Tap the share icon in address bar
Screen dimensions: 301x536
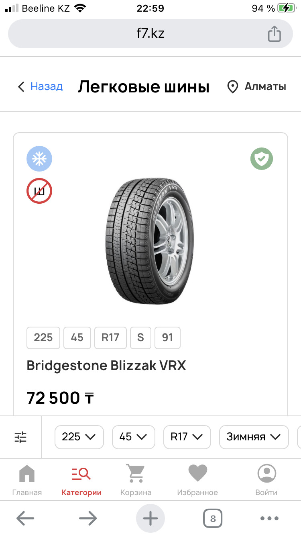pos(274,33)
